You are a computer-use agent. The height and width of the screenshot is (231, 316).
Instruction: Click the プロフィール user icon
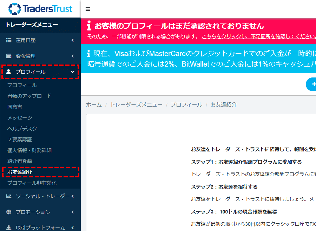pos(8,72)
